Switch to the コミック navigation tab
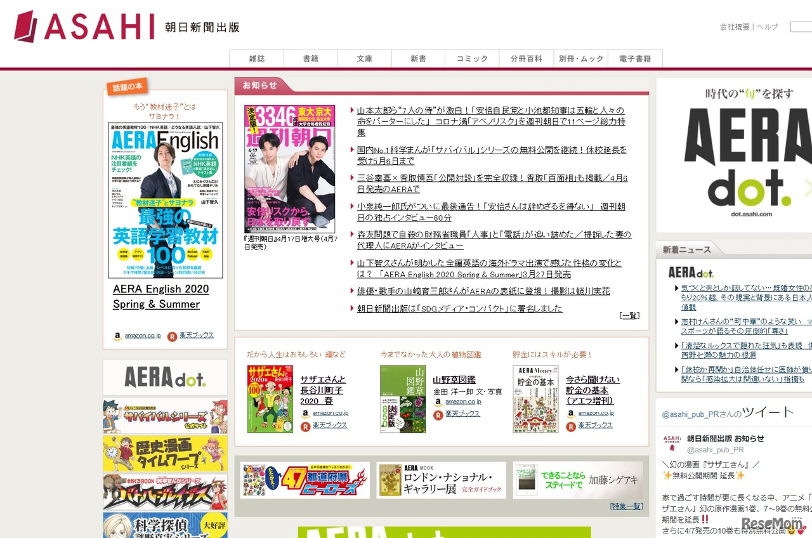812x538 pixels. point(472,58)
